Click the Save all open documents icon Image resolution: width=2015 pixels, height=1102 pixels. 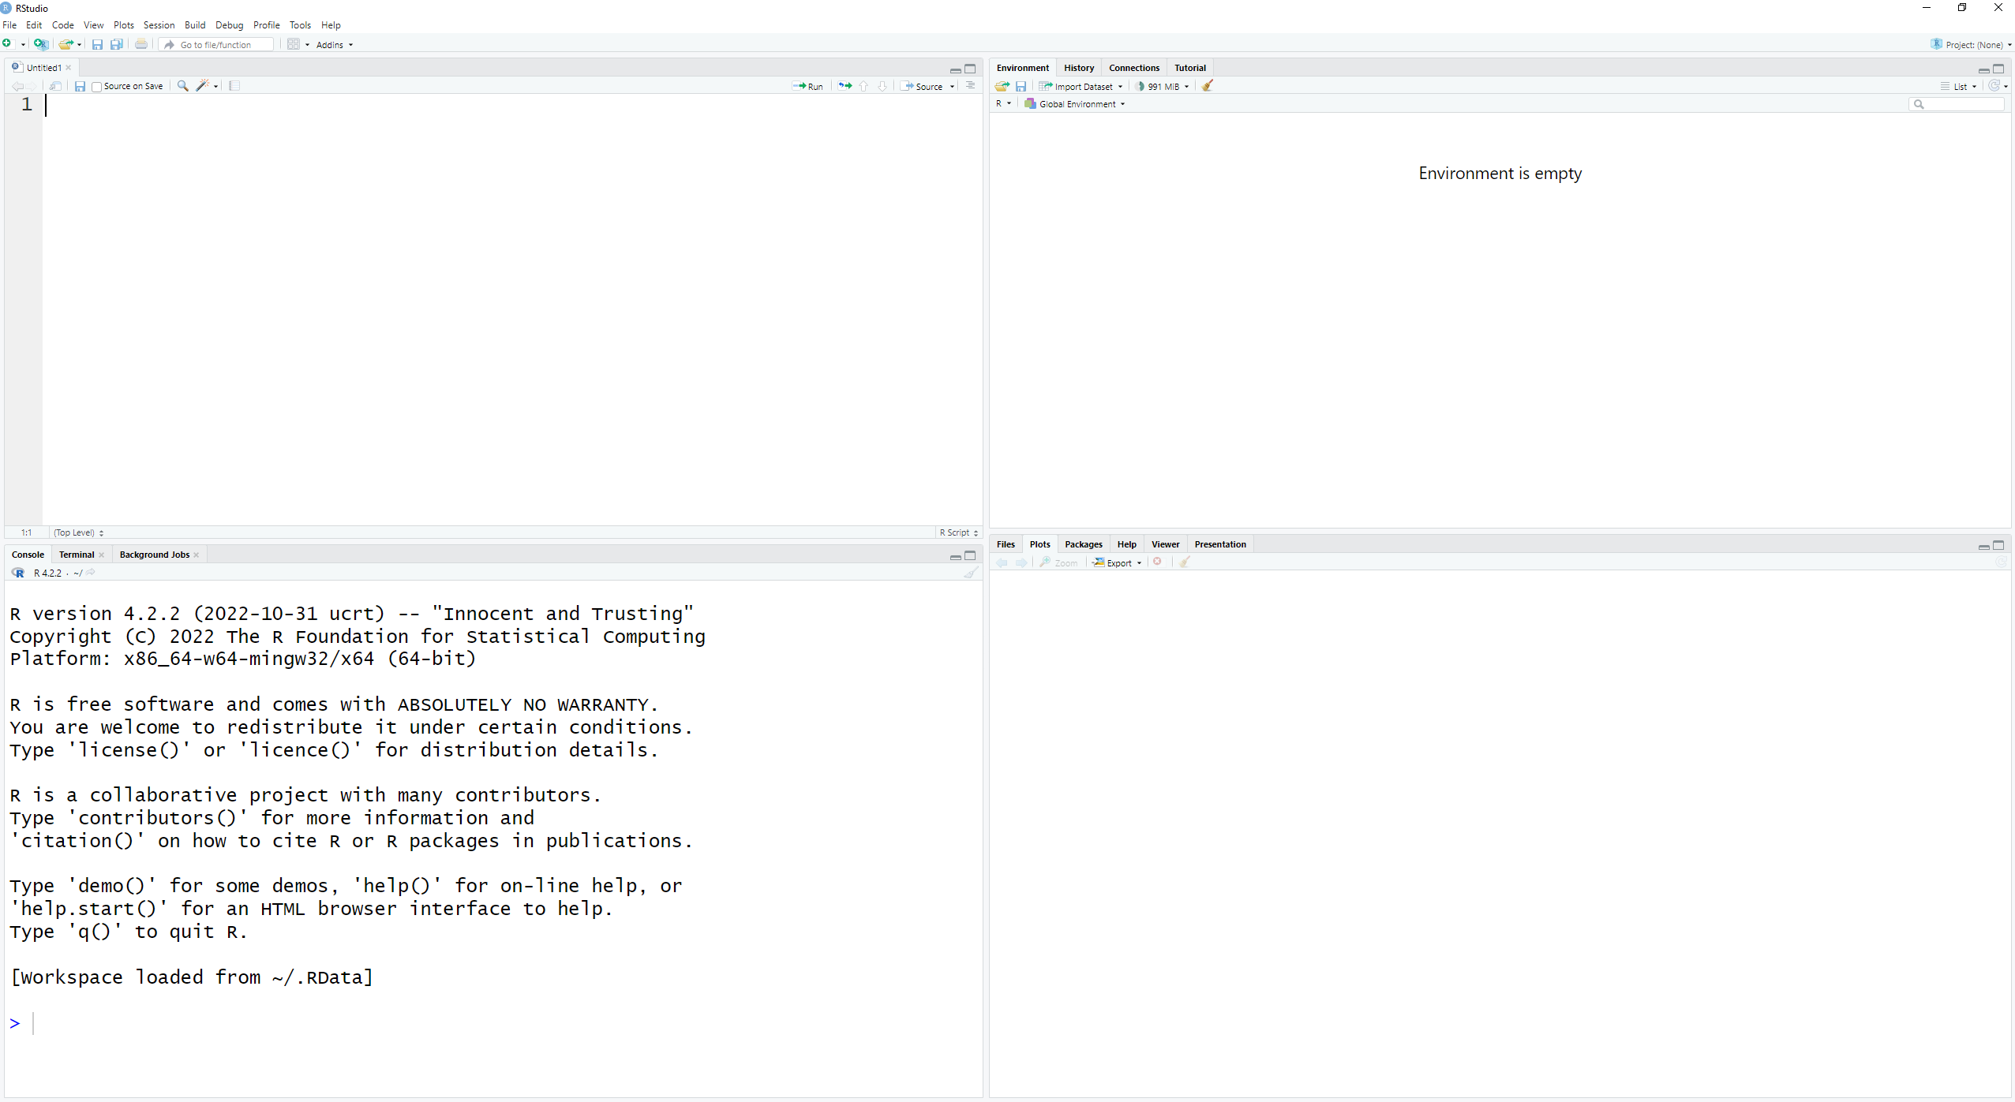tap(116, 45)
